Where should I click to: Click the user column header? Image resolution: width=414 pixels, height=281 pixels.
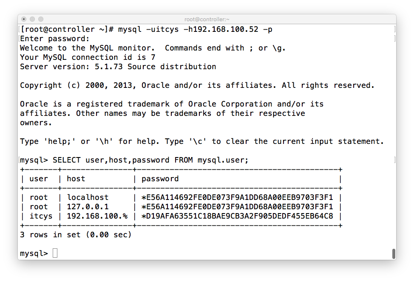pos(39,179)
